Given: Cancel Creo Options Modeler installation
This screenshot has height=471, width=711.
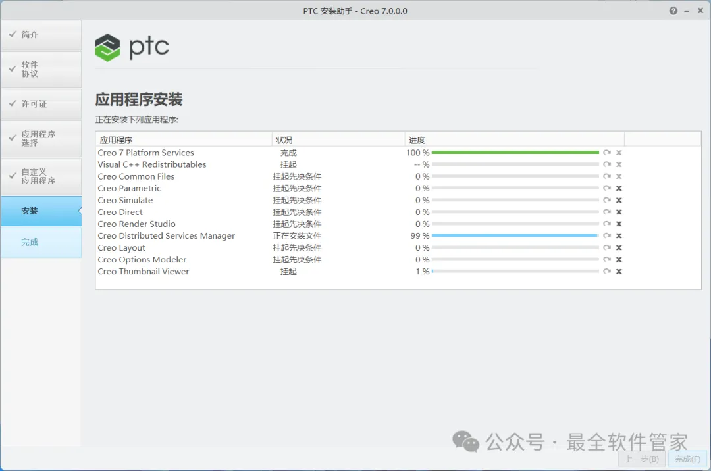Looking at the screenshot, I should [619, 259].
